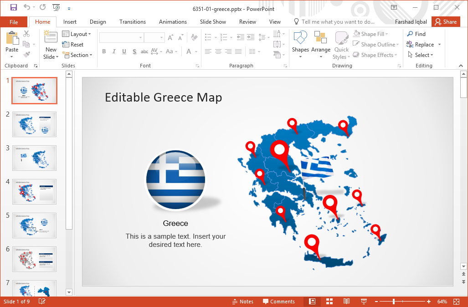Open the Transitions tab
Screen dimensions: 468x307
pyautogui.click(x=132, y=22)
